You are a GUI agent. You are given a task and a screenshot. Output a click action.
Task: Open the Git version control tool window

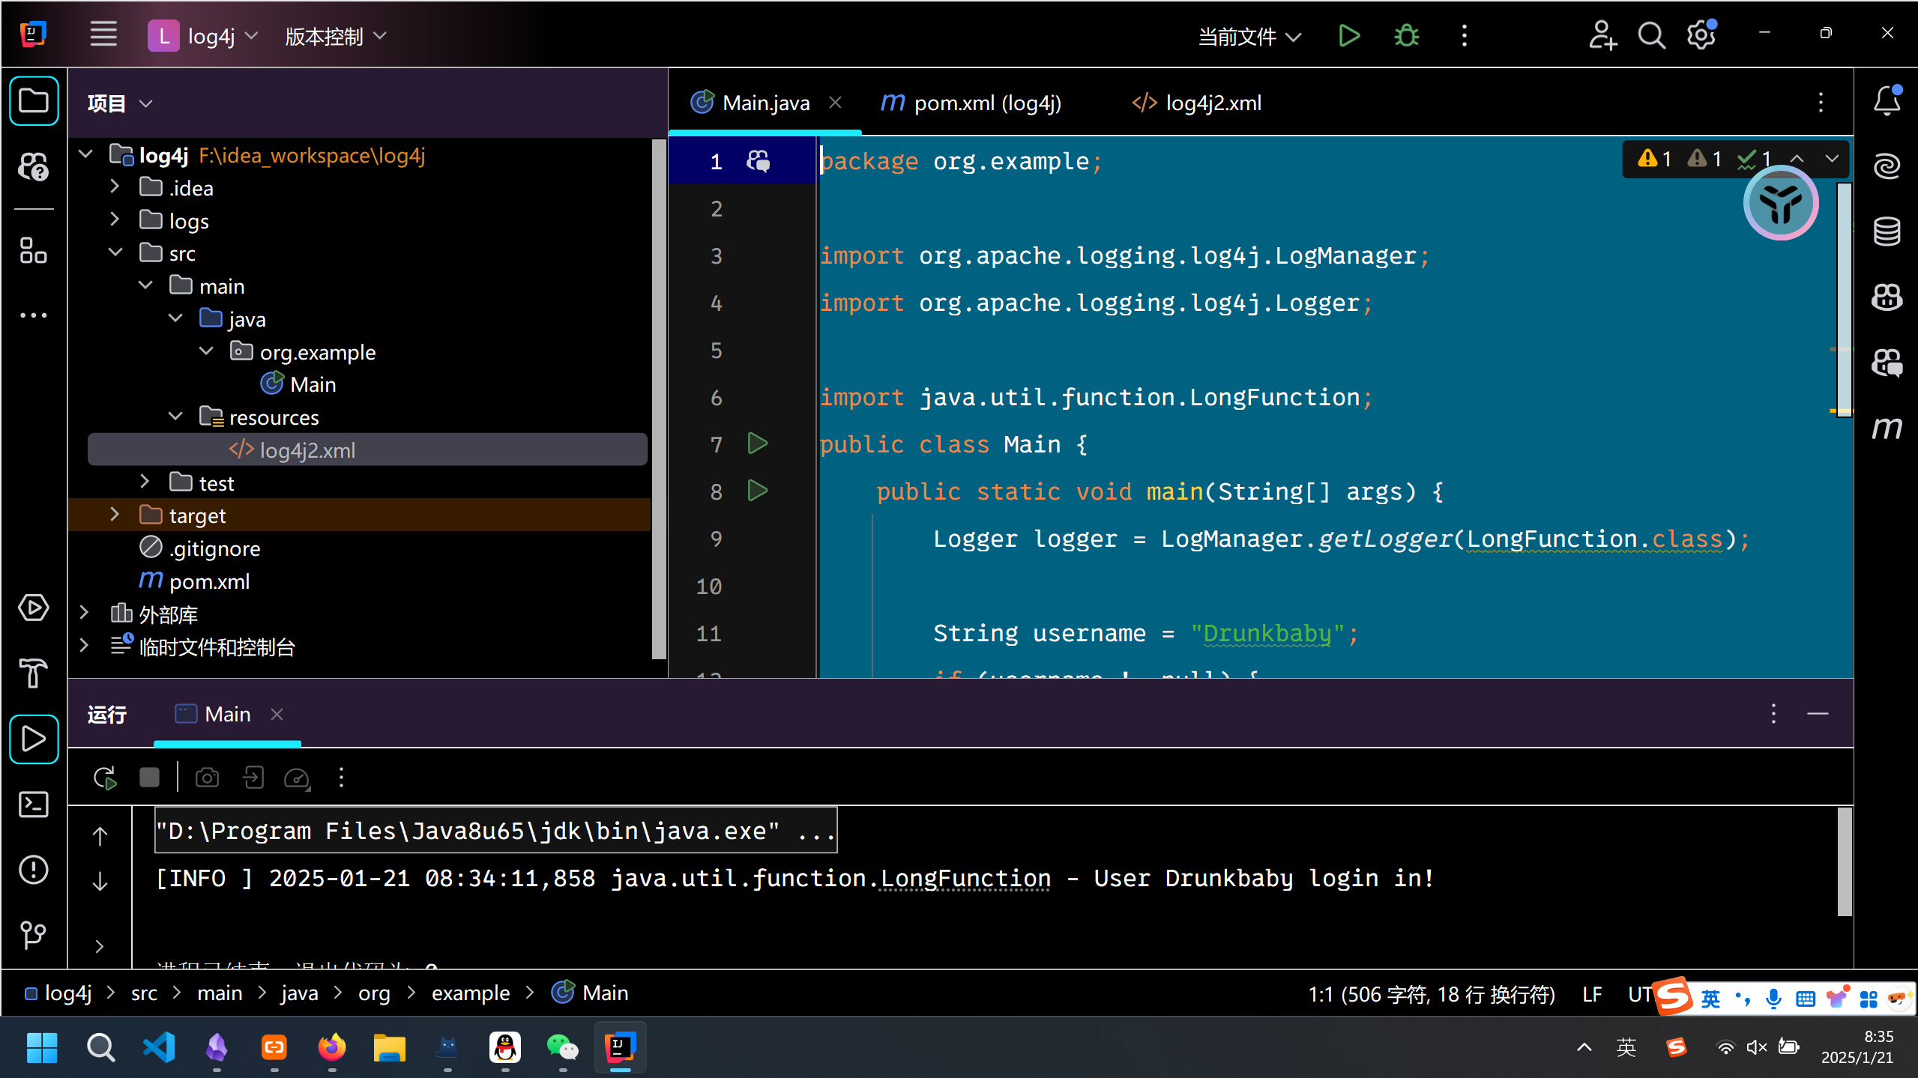[34, 934]
